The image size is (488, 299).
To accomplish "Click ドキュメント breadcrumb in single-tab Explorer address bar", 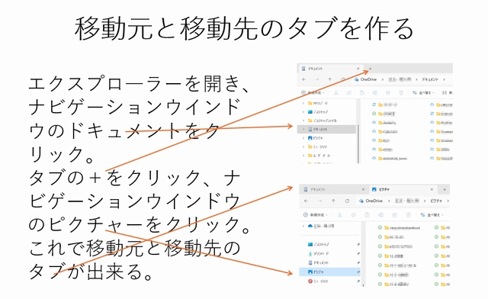I will [x=430, y=80].
